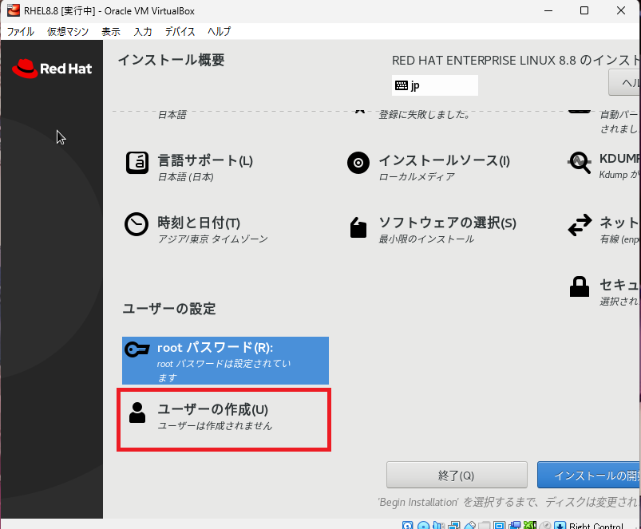Click the KDUMP magnifier icon

coord(580,163)
